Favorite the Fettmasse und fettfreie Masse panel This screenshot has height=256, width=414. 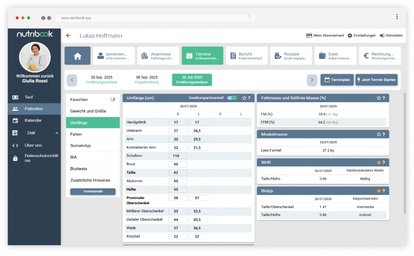point(378,98)
